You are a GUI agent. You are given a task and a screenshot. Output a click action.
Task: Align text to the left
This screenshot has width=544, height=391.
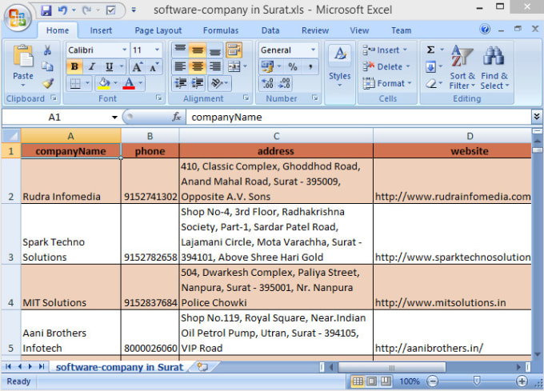point(180,66)
